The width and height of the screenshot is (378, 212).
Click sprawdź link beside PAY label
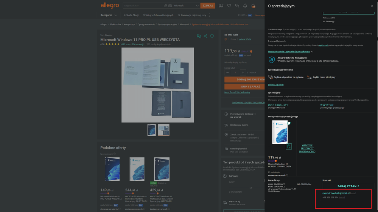[x=247, y=55]
